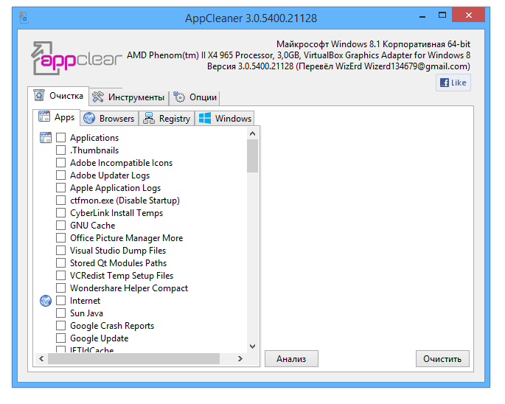Check the Applications group checkbox
Viewport: 505px width, 404px height.
click(x=61, y=138)
